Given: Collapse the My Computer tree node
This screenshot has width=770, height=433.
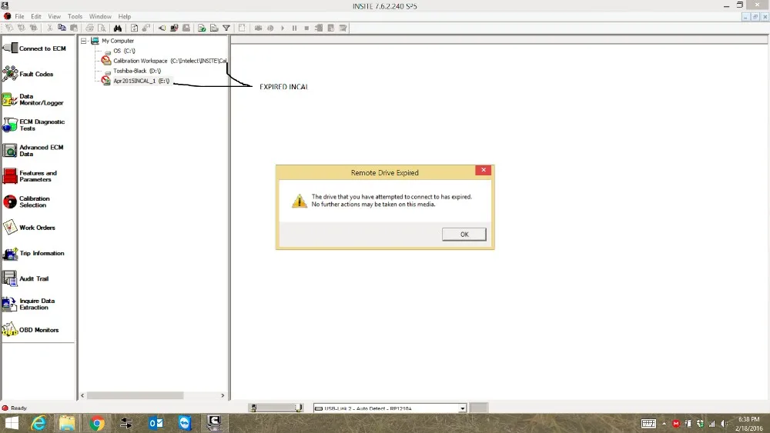Looking at the screenshot, I should click(83, 41).
